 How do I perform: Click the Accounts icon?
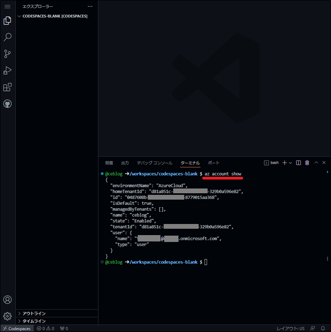point(7,300)
